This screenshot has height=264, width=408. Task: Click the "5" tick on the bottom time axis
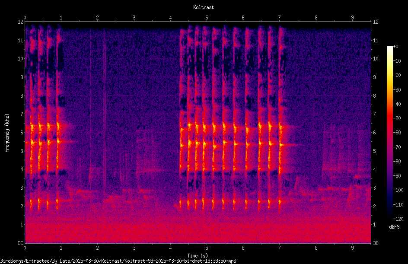tap(207, 248)
